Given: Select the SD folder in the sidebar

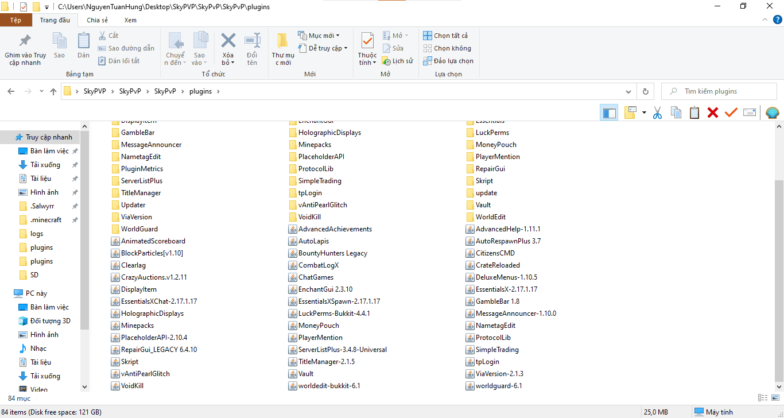Looking at the screenshot, I should (34, 275).
